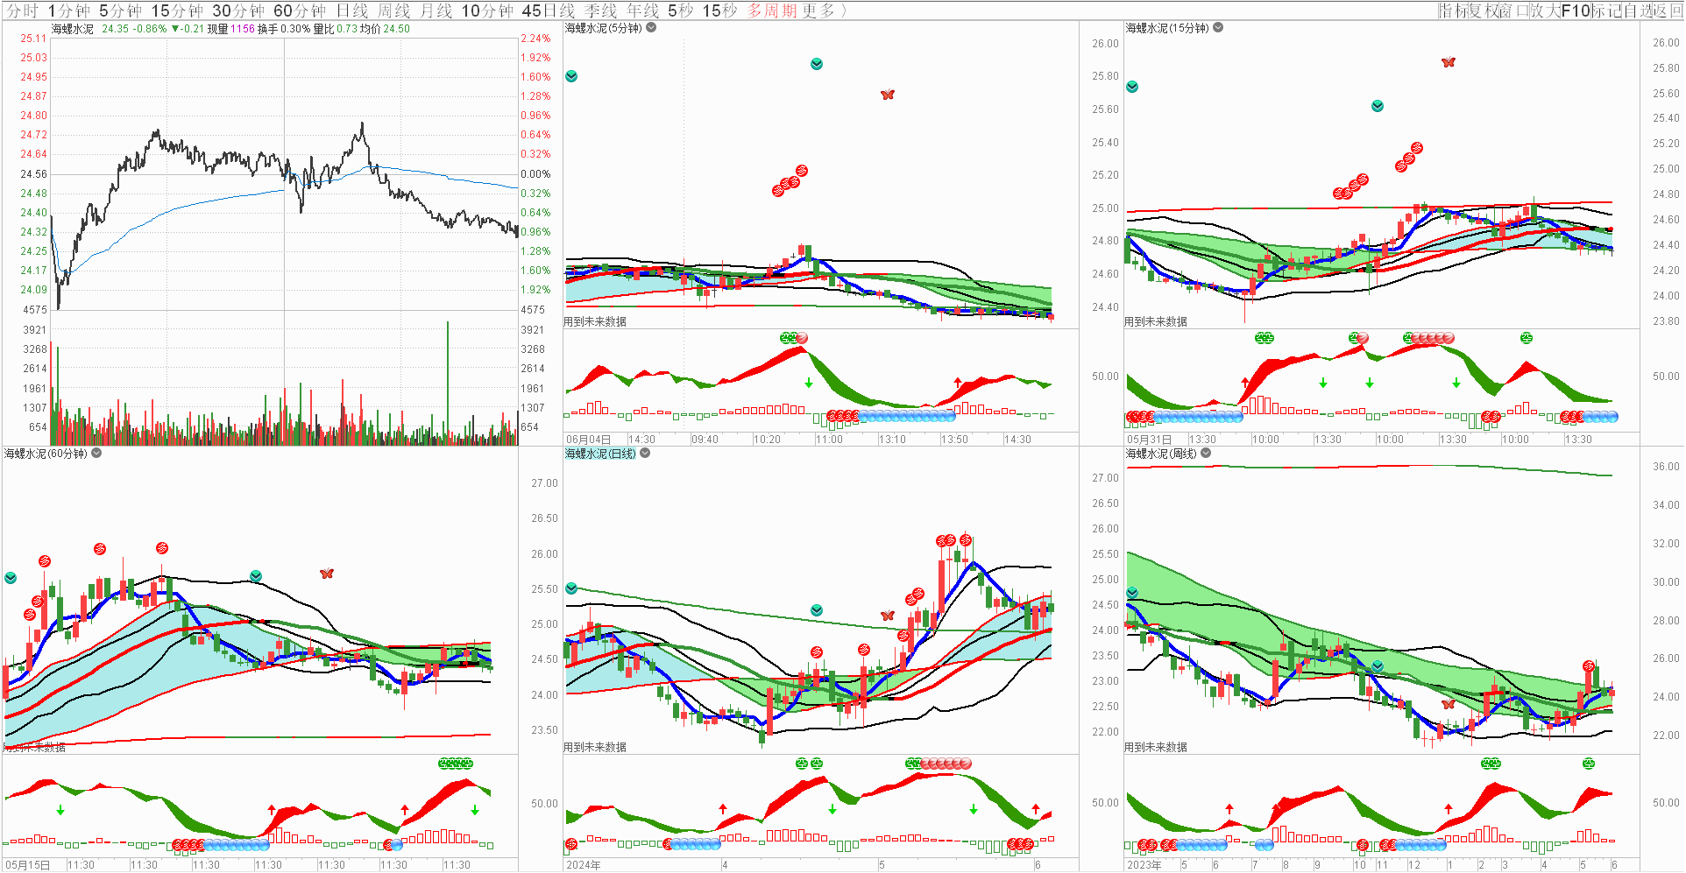This screenshot has width=1686, height=873.
Task: Click red butterfly marker in 周线 chart
Action: click(x=1449, y=704)
